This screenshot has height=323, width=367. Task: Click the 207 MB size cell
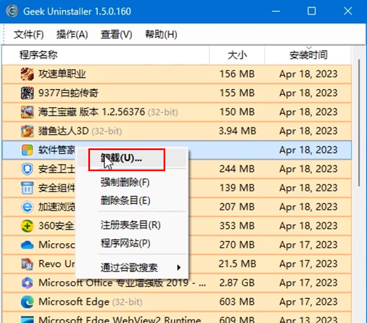(237, 207)
